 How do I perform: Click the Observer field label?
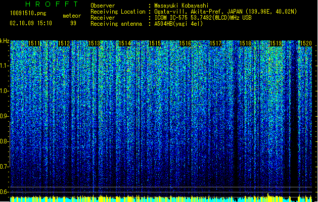tap(103, 6)
